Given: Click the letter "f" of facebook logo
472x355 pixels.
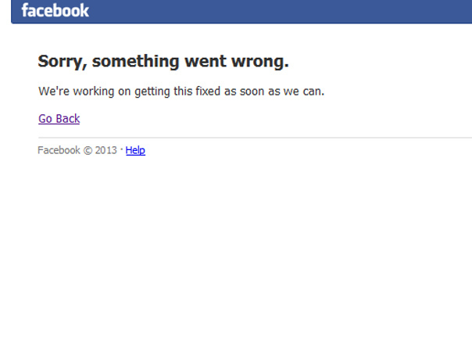Looking at the screenshot, I should point(25,10).
